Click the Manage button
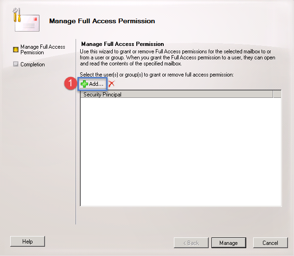294x256 pixels. tap(229, 243)
